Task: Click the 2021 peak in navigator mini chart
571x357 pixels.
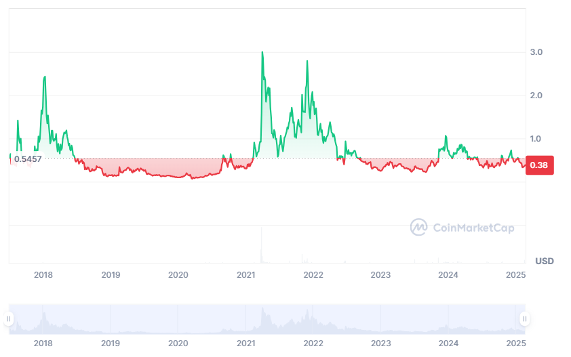Action: click(262, 310)
